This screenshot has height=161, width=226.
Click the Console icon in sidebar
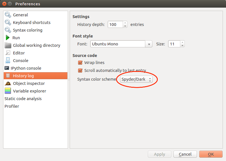pyautogui.click(x=8, y=61)
